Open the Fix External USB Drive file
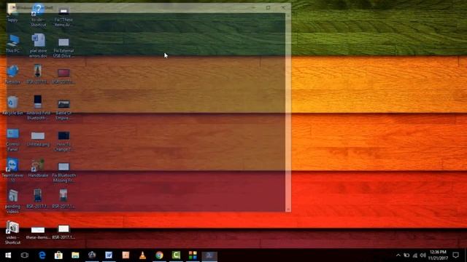467x262 pixels. [x=63, y=47]
